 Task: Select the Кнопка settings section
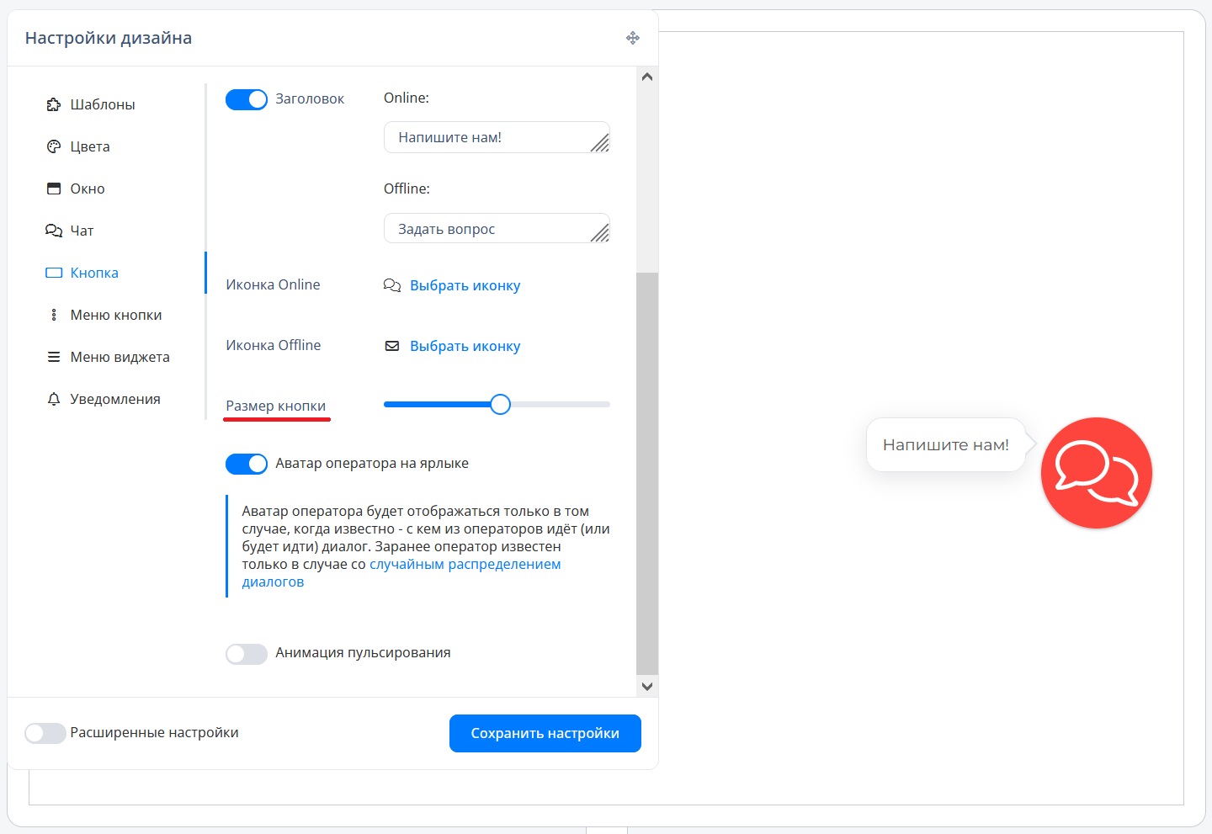coord(93,273)
